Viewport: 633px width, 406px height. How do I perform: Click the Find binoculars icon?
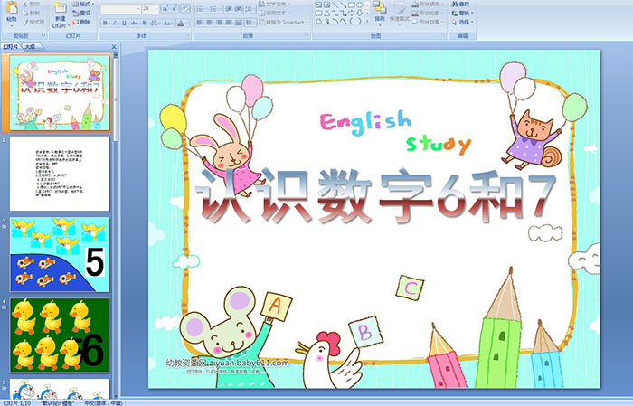(455, 4)
